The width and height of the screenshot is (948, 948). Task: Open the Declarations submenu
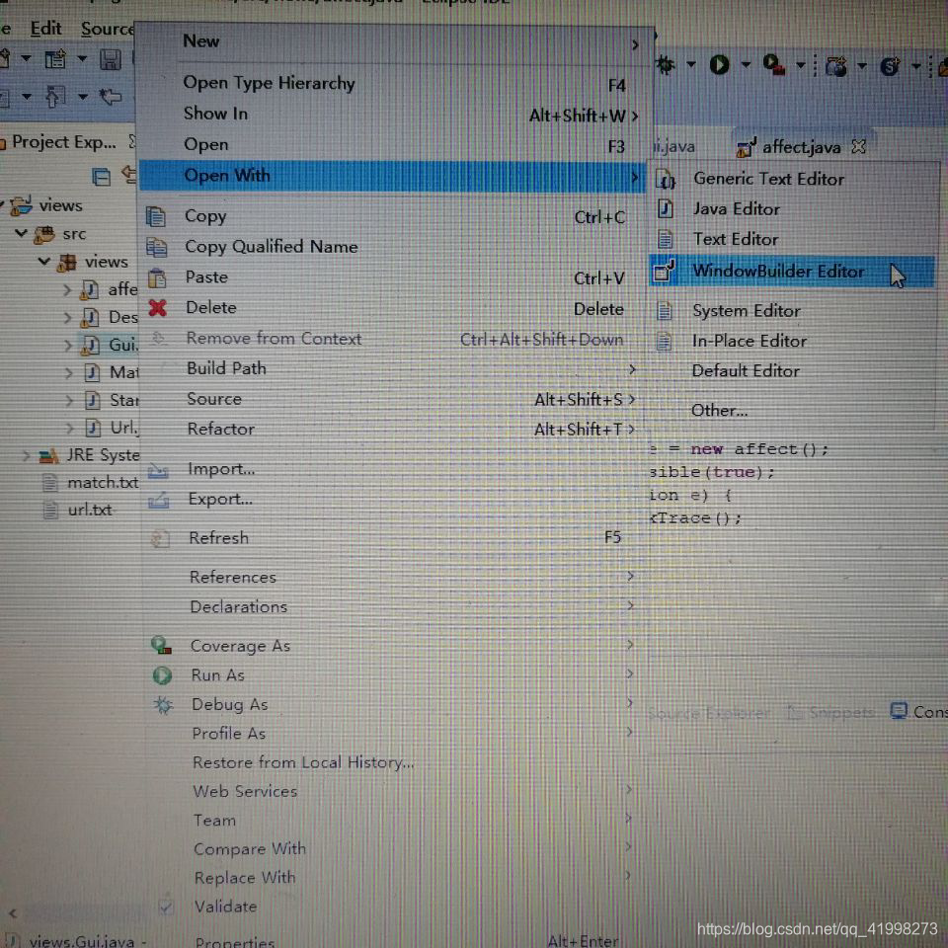(393, 606)
